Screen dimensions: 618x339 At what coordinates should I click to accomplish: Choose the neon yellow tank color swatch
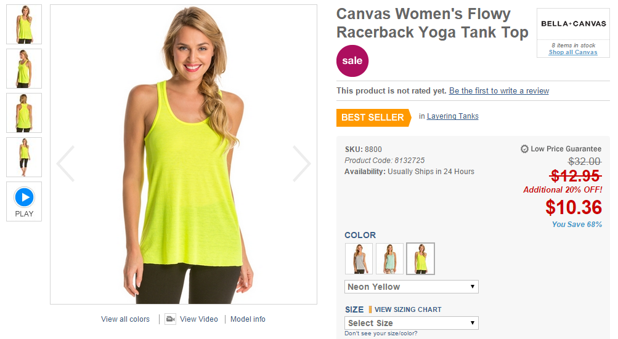pyautogui.click(x=421, y=258)
